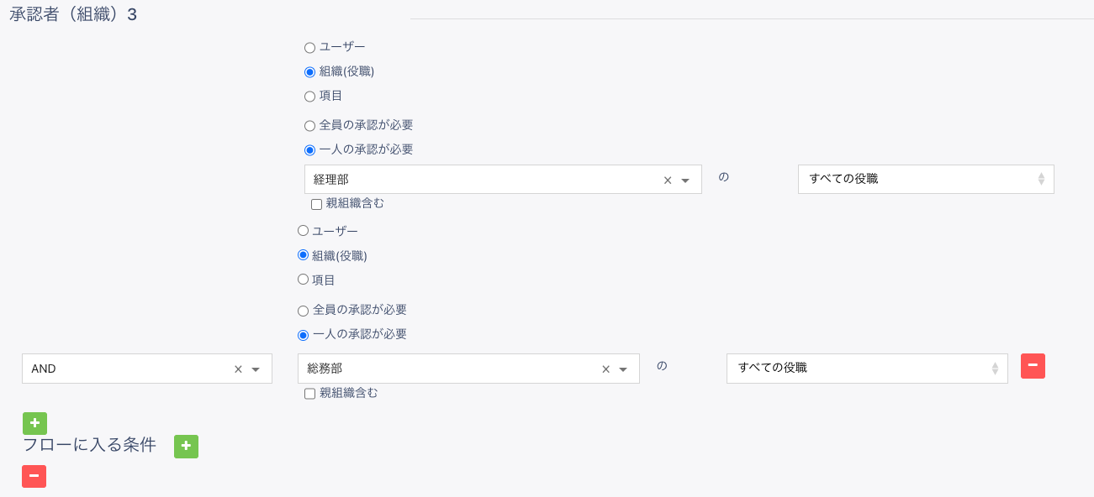
Task: Clear the 総務部 selection with the x icon
Action: click(605, 369)
